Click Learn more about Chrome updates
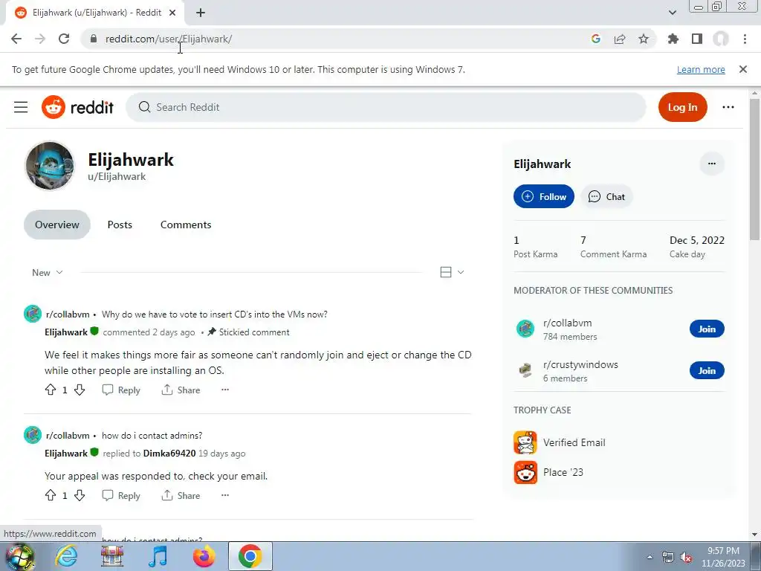The width and height of the screenshot is (761, 571). click(701, 69)
